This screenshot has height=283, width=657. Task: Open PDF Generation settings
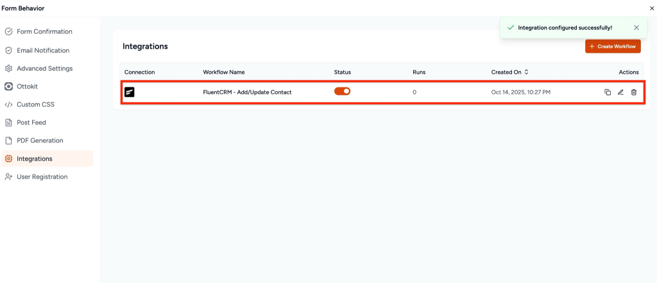tap(47, 141)
